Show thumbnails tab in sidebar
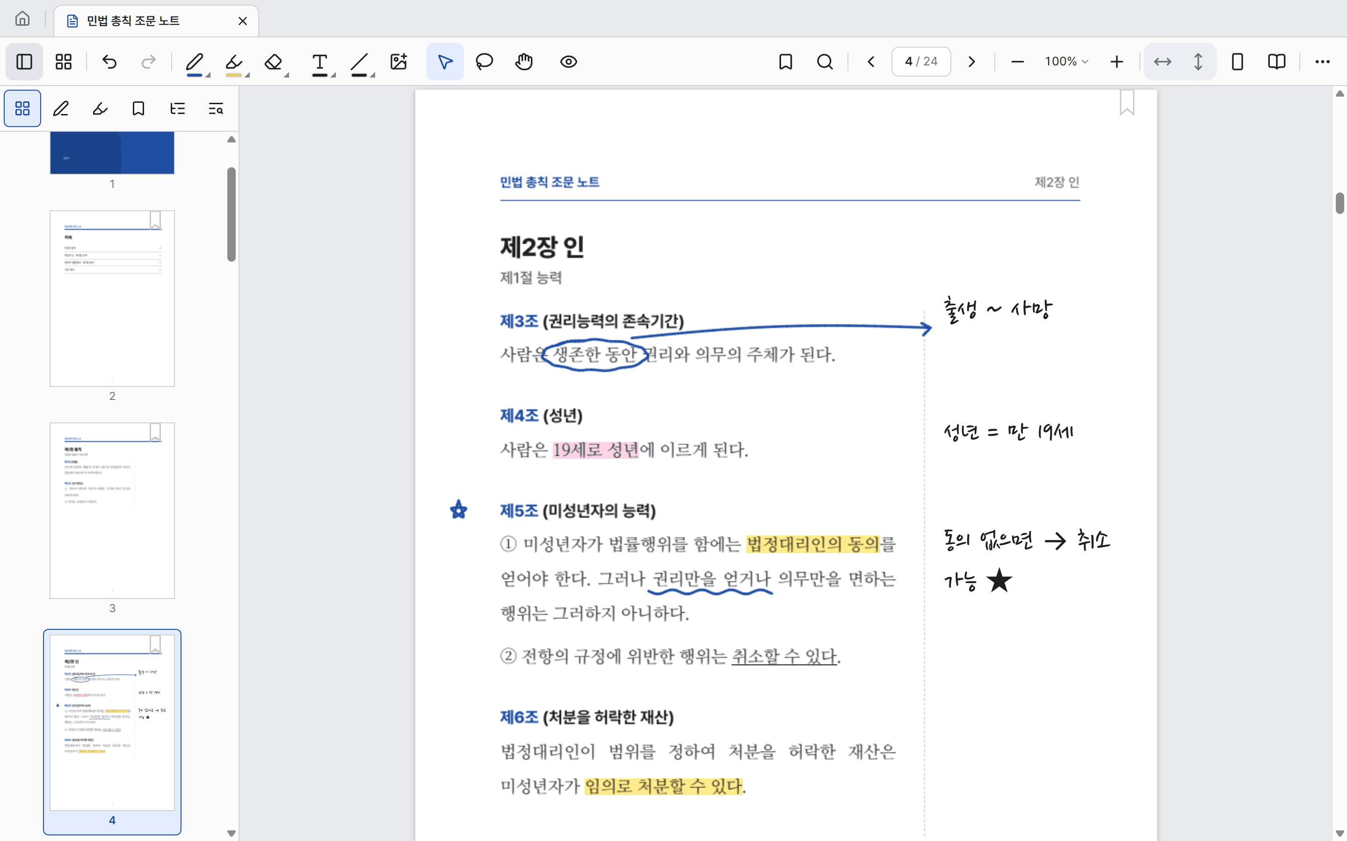This screenshot has height=841, width=1347. pos(22,108)
